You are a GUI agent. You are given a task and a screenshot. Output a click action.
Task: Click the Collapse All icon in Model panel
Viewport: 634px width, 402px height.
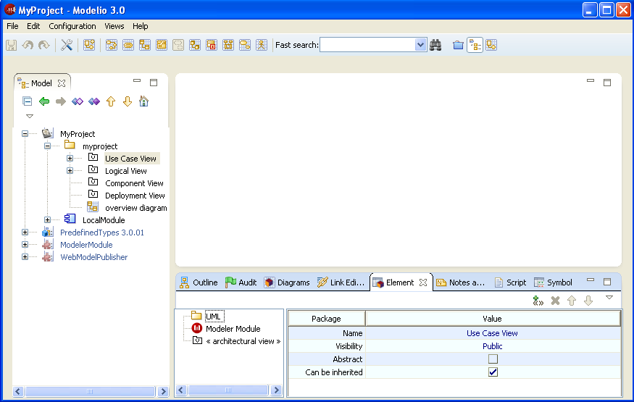[27, 101]
